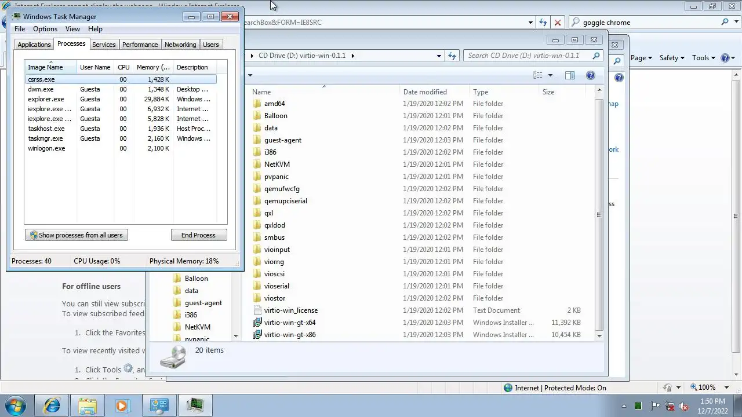Click the change view icon in Explorer
The width and height of the screenshot is (742, 417).
[538, 75]
